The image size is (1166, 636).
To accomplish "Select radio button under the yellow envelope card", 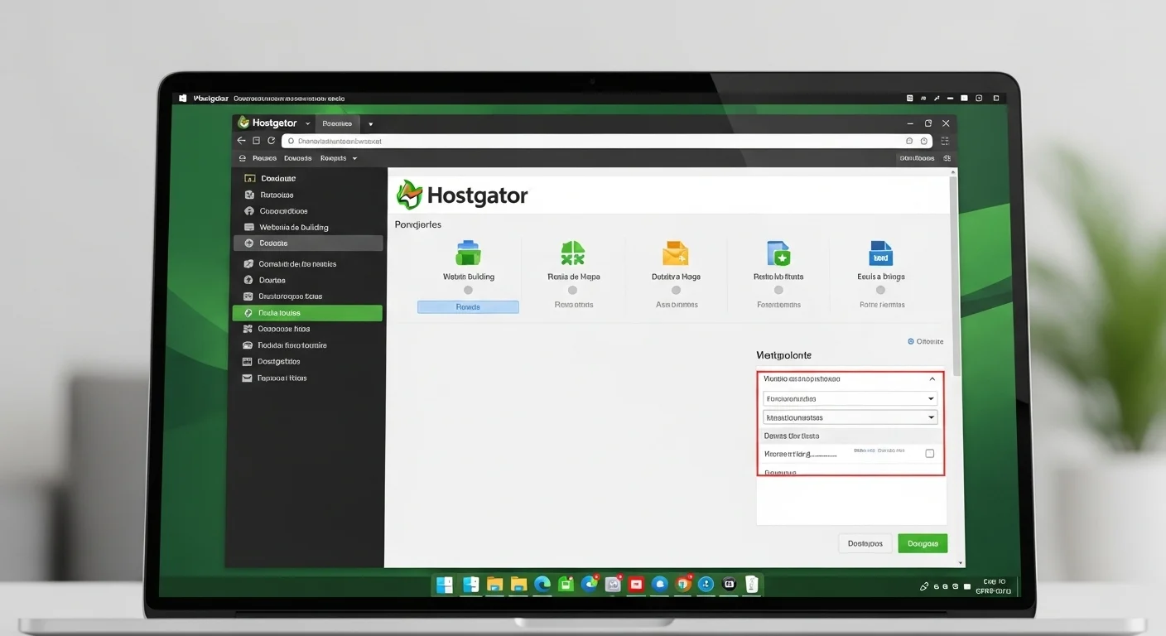I will pos(676,290).
